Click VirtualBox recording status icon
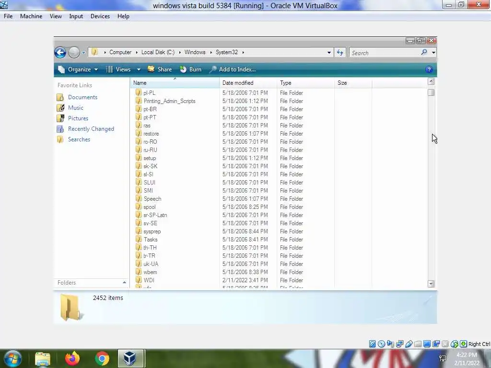 [x=436, y=344]
